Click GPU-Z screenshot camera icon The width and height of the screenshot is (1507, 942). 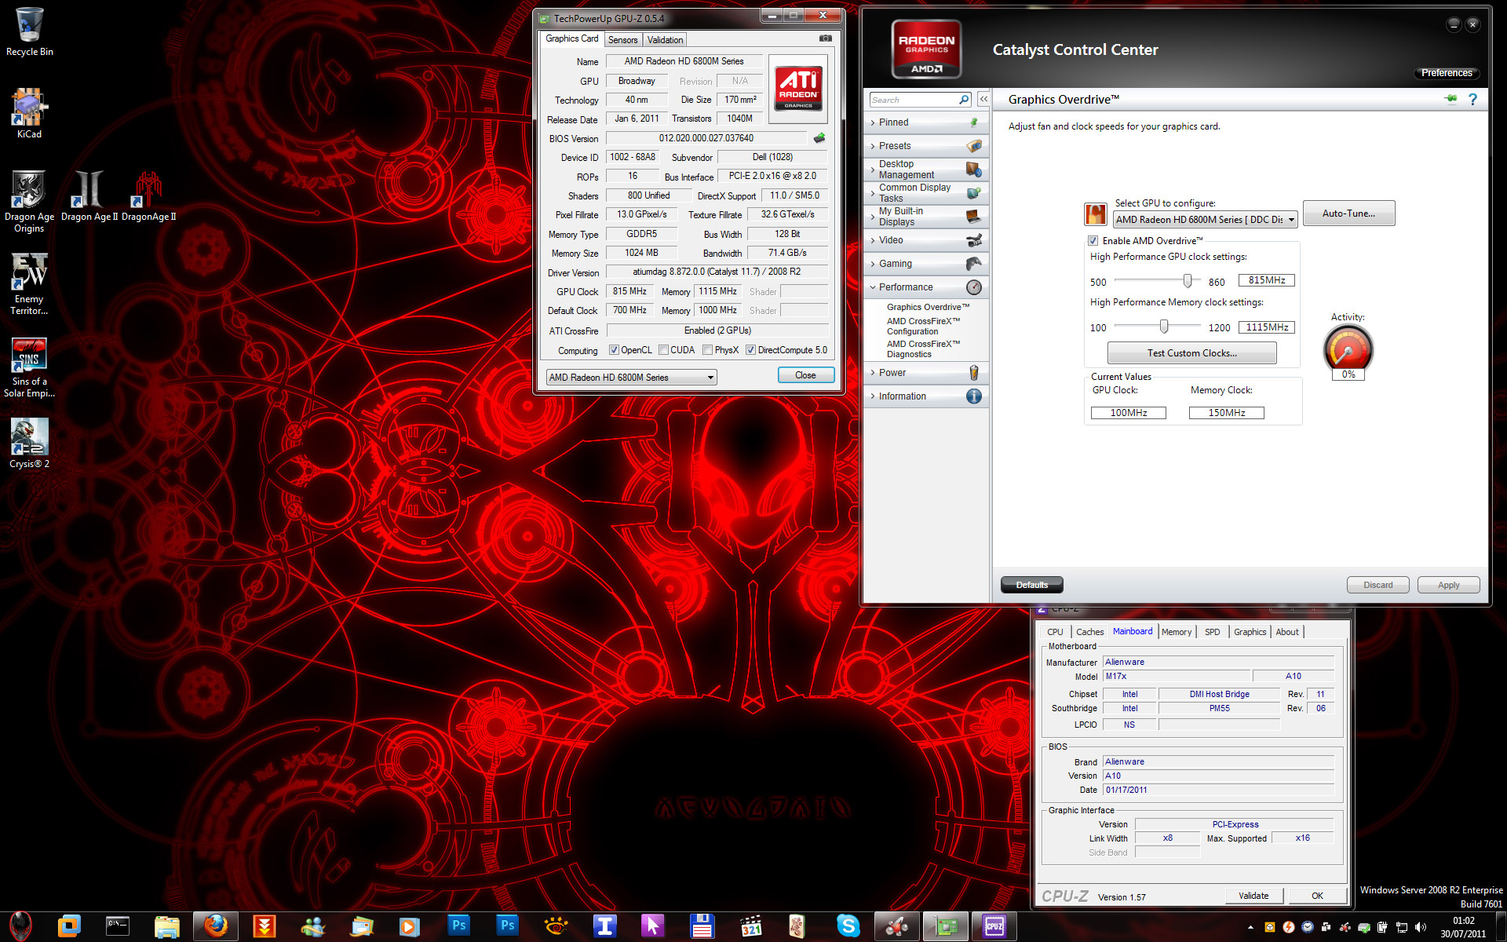click(x=826, y=38)
